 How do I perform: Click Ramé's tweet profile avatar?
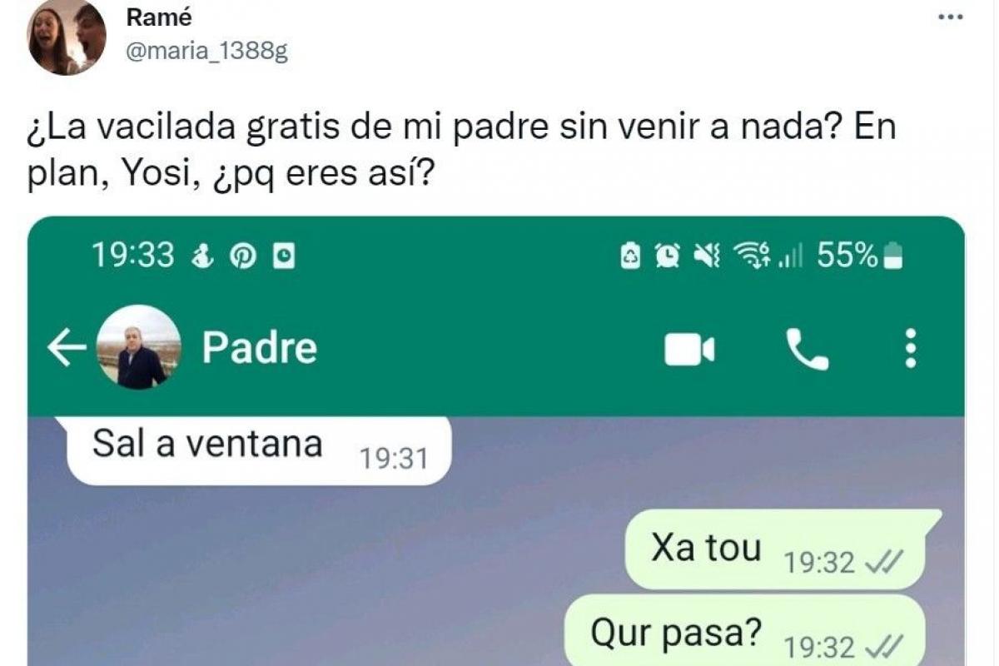coord(66,37)
